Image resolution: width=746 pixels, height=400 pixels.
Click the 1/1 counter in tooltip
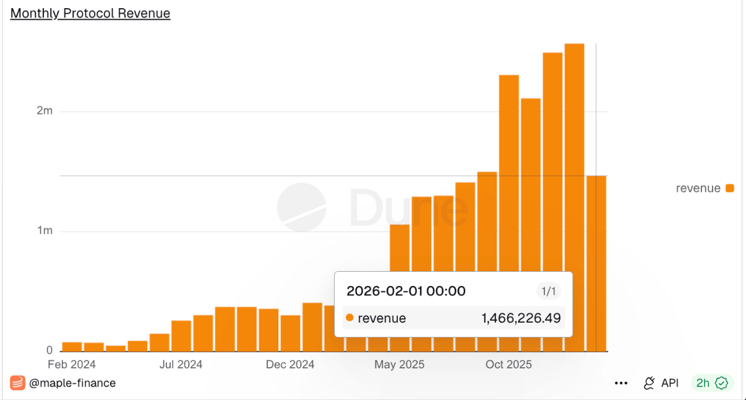point(548,292)
